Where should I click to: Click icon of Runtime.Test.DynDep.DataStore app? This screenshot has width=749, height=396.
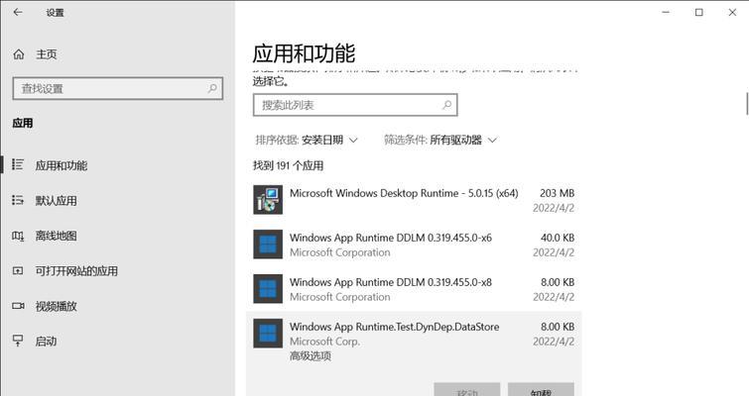pyautogui.click(x=268, y=333)
